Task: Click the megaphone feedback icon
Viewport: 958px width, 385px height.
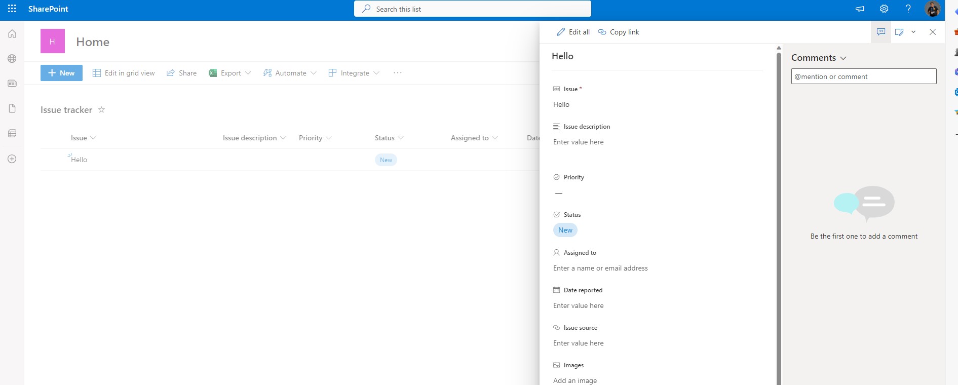Action: [860, 9]
